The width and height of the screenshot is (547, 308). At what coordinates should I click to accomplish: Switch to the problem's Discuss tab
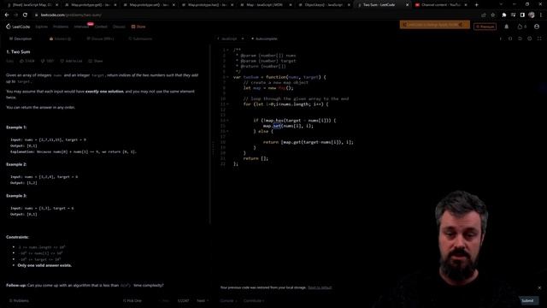click(100, 38)
